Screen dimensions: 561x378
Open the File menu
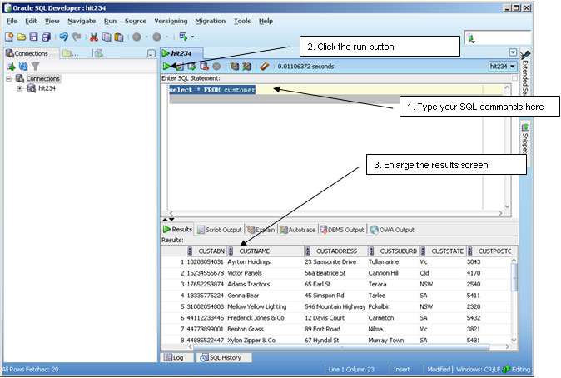coord(12,21)
